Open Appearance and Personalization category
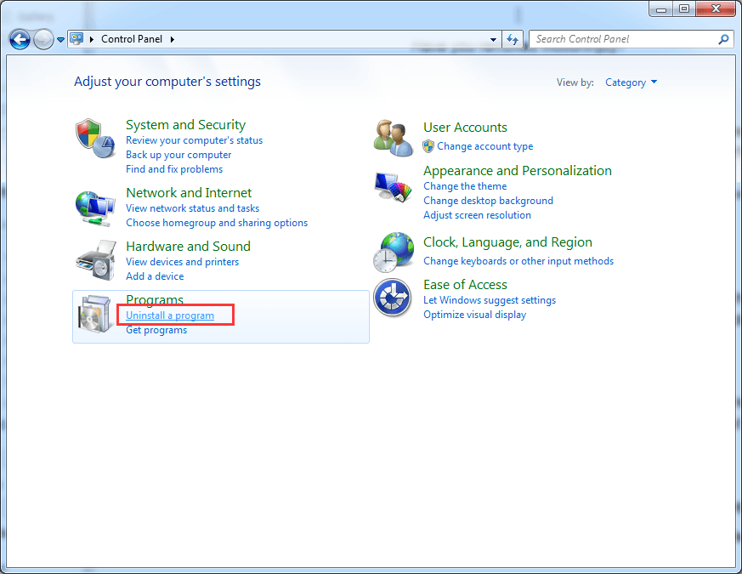This screenshot has height=574, width=742. (x=518, y=170)
